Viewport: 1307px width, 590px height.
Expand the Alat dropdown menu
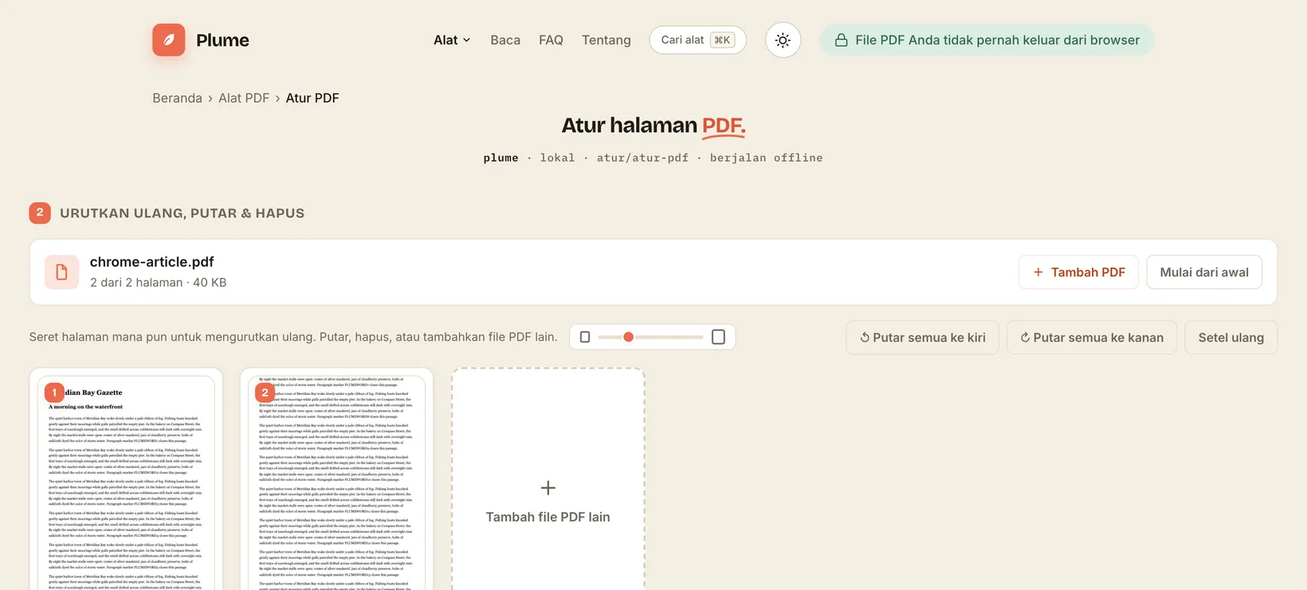click(x=452, y=40)
